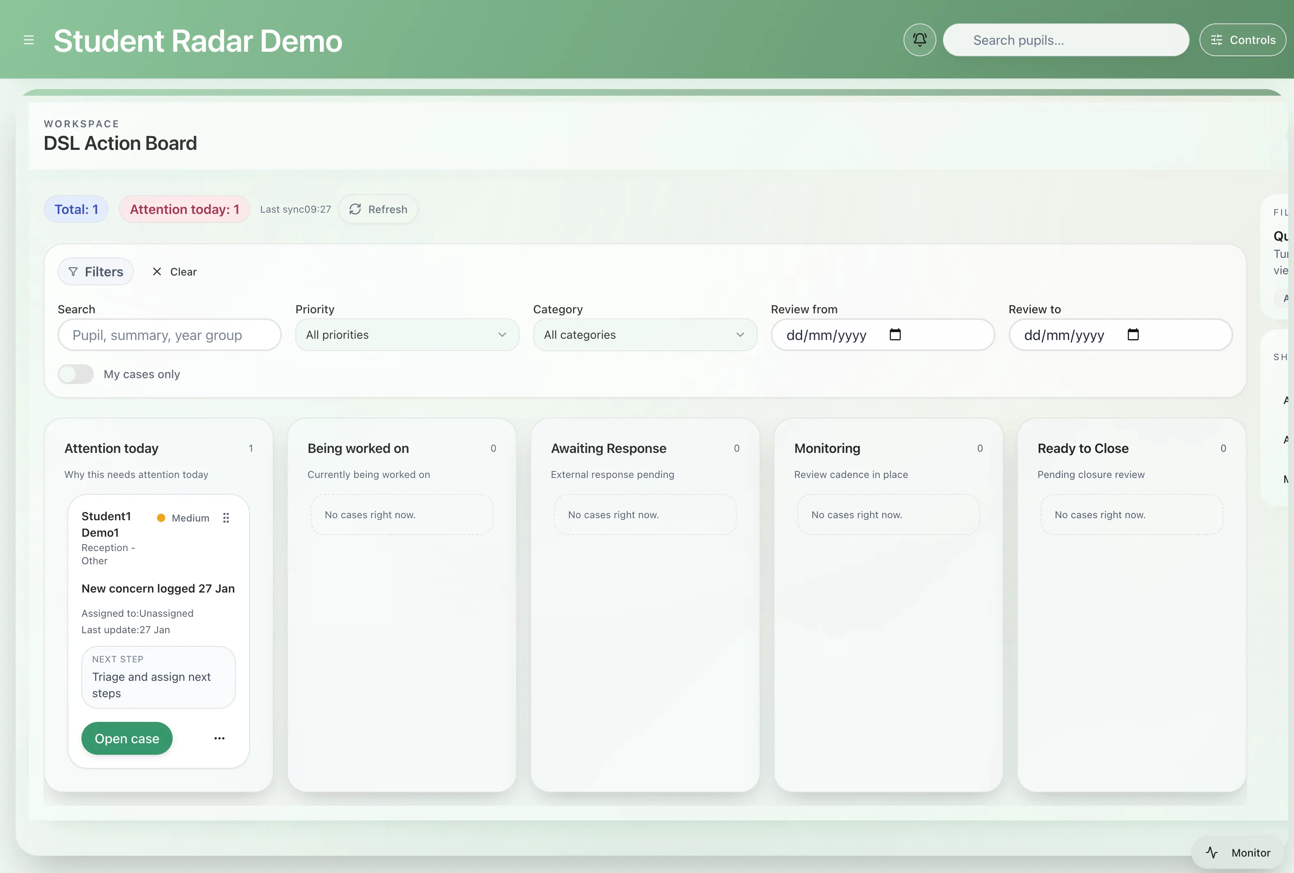Expand the Filters panel
Image resolution: width=1294 pixels, height=873 pixels.
coord(96,272)
